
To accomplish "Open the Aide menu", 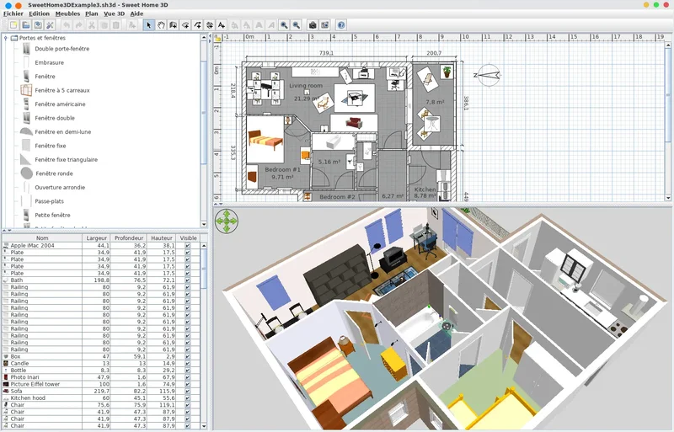I will coord(136,13).
